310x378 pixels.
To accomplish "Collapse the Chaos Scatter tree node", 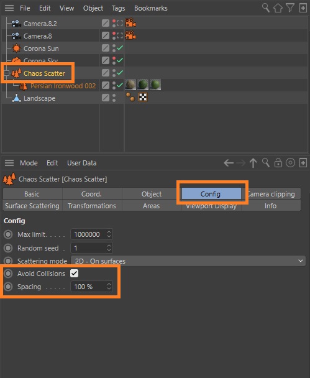I will coord(7,73).
